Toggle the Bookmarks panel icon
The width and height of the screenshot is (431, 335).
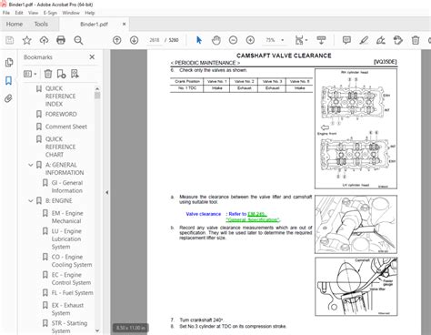(x=9, y=81)
